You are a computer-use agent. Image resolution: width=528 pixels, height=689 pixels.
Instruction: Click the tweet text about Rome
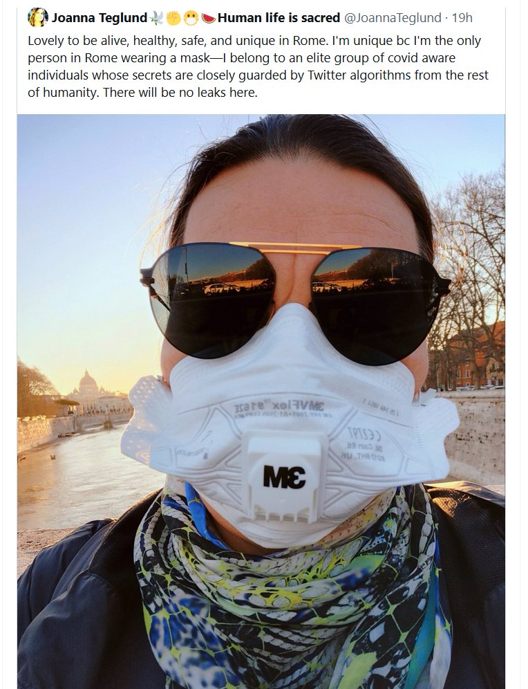click(258, 67)
